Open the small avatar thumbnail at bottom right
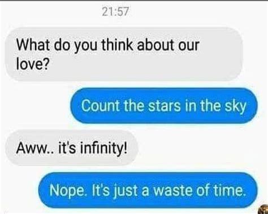 pos(263,209)
